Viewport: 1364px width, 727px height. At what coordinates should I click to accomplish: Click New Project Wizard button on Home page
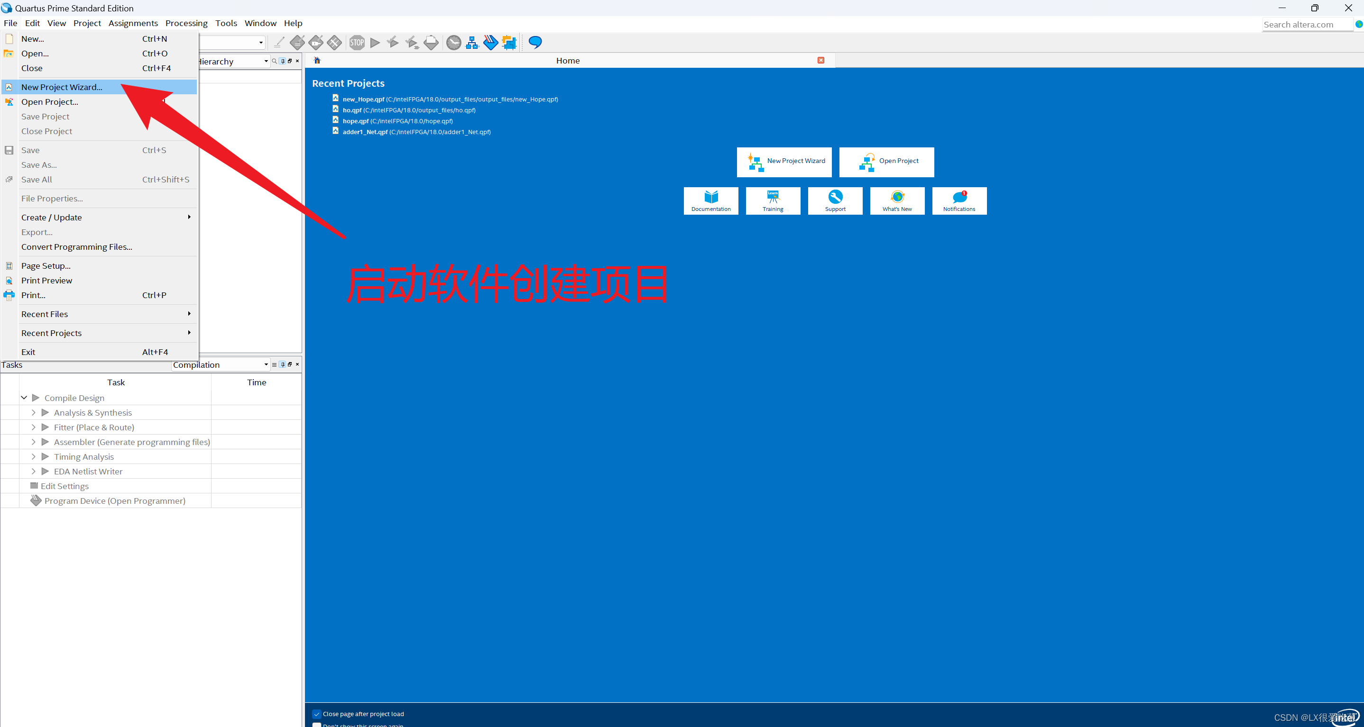[x=784, y=162]
